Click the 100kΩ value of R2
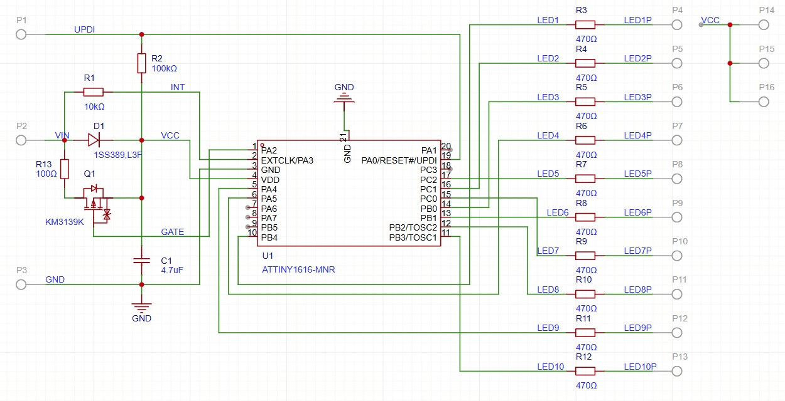The image size is (785, 401). [164, 68]
